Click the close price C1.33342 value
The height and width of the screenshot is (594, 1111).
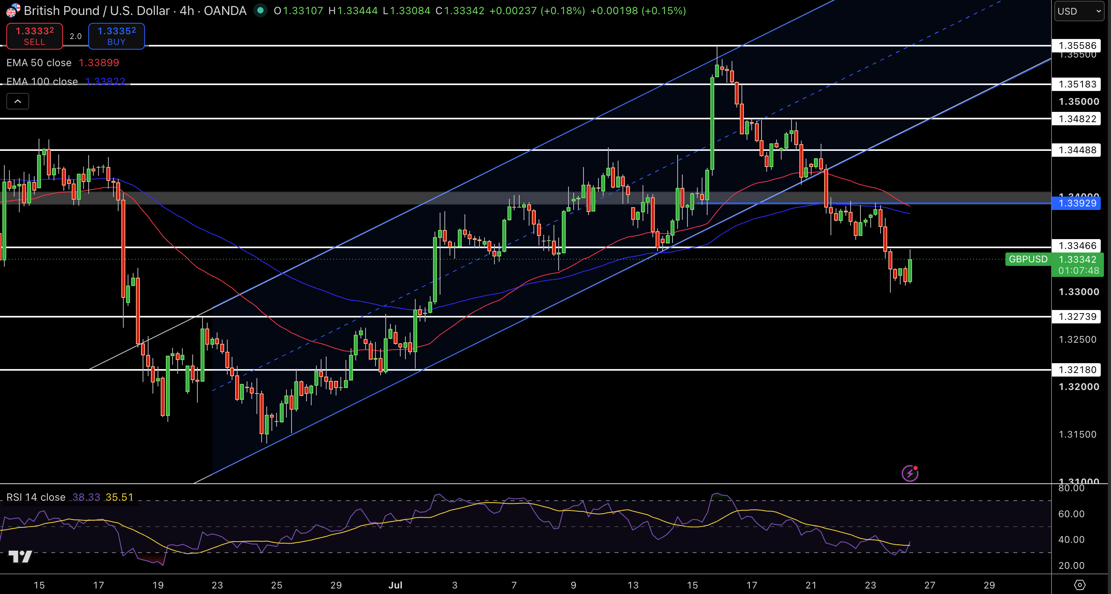coord(460,11)
